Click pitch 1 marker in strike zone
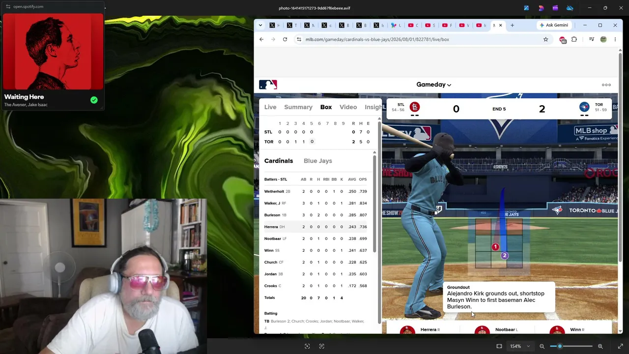The height and width of the screenshot is (354, 629). tap(495, 247)
